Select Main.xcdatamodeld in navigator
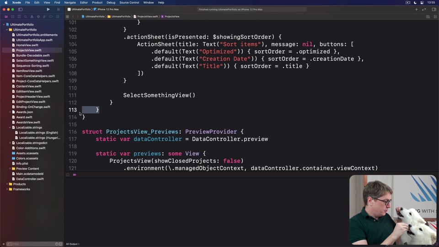The width and height of the screenshot is (439, 247). pos(30,174)
